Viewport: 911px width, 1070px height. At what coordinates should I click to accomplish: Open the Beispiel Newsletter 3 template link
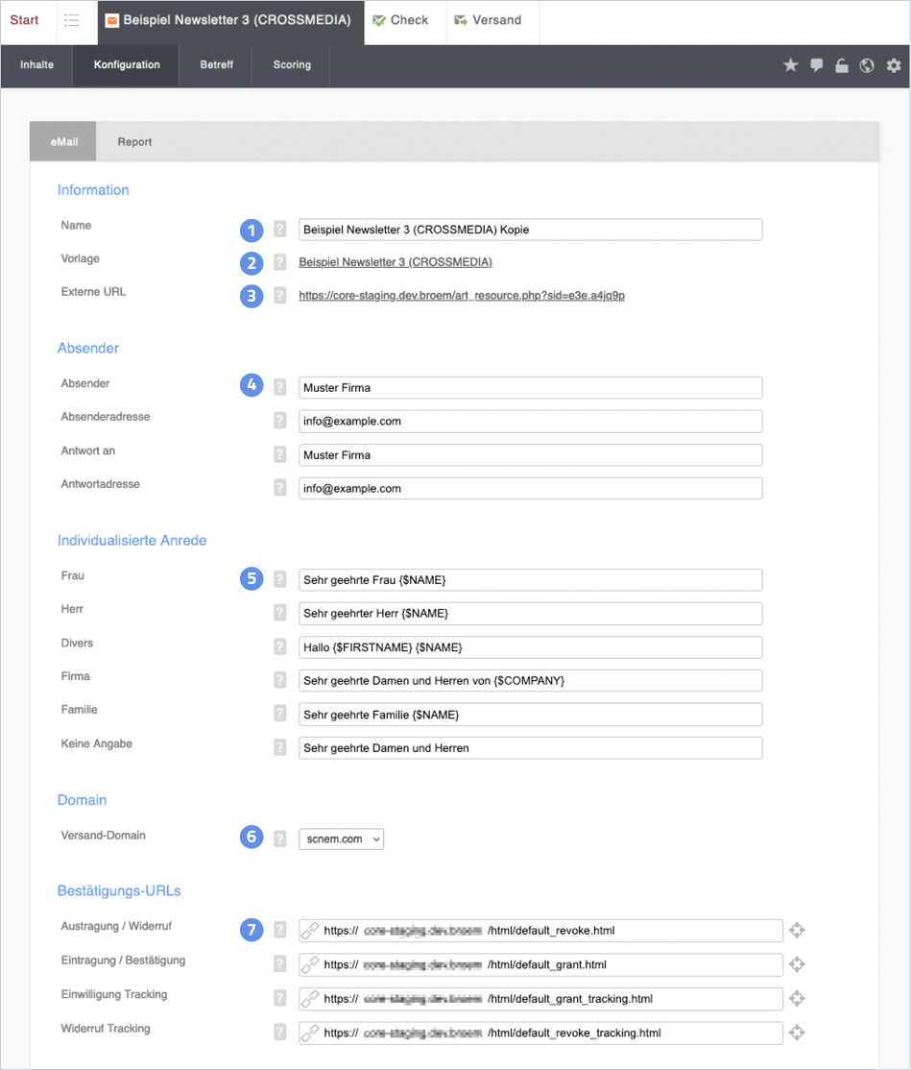396,262
